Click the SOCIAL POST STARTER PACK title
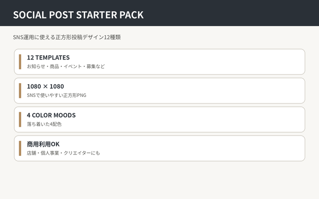The width and height of the screenshot is (319, 199). pyautogui.click(x=78, y=15)
